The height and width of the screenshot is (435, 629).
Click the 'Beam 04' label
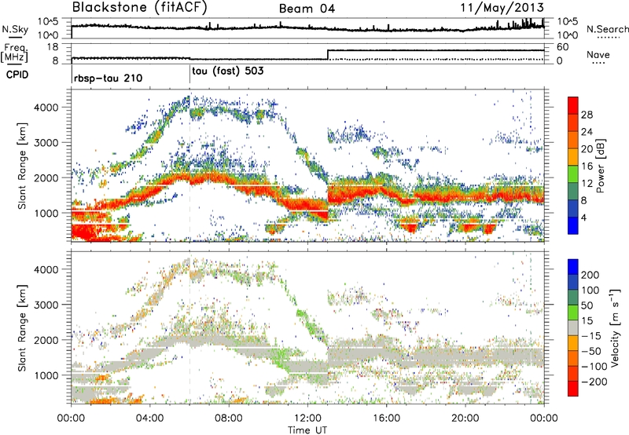coord(307,9)
